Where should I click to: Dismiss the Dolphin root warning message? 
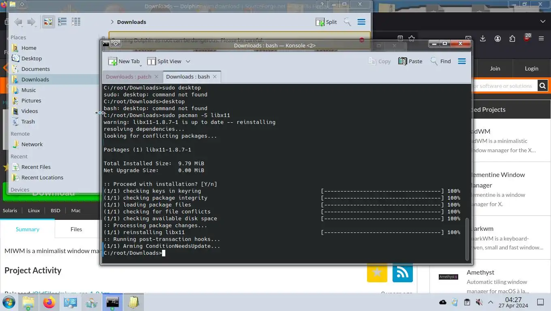[362, 40]
